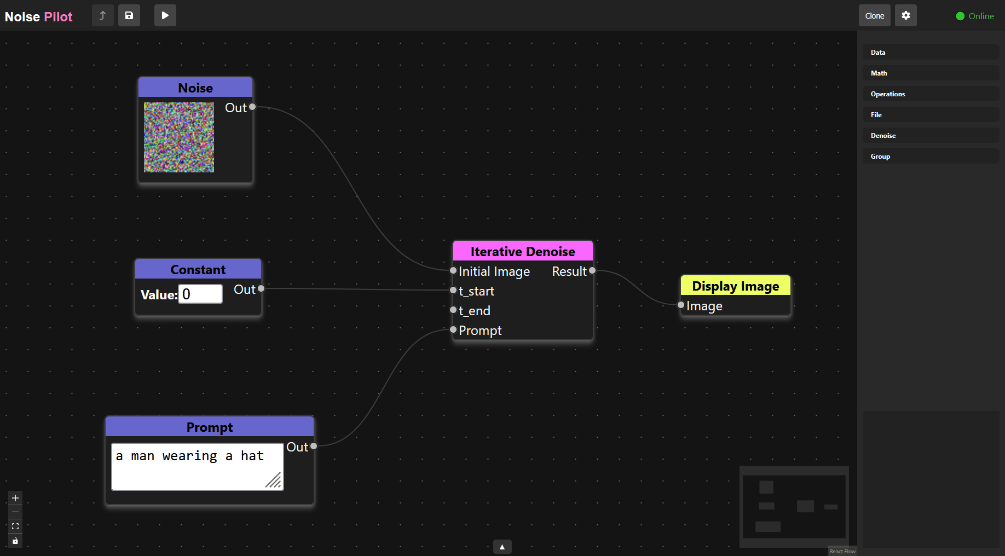The width and height of the screenshot is (1005, 556).
Task: Click the Clone button
Action: pos(874,15)
